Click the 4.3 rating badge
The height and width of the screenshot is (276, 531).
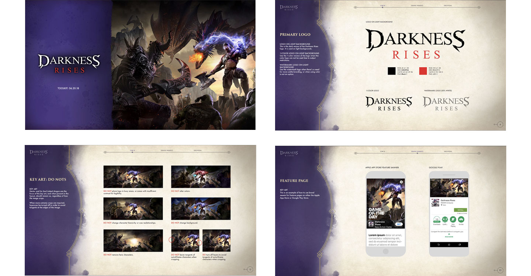445,219
